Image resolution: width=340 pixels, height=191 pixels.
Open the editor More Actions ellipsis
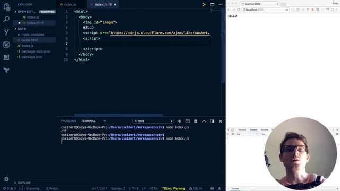click(220, 5)
